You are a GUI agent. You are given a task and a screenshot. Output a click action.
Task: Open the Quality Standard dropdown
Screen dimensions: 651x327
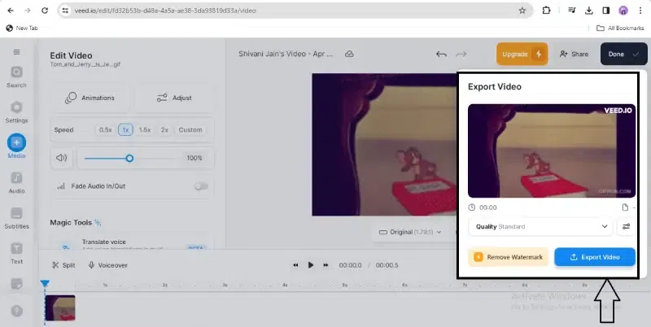click(541, 227)
